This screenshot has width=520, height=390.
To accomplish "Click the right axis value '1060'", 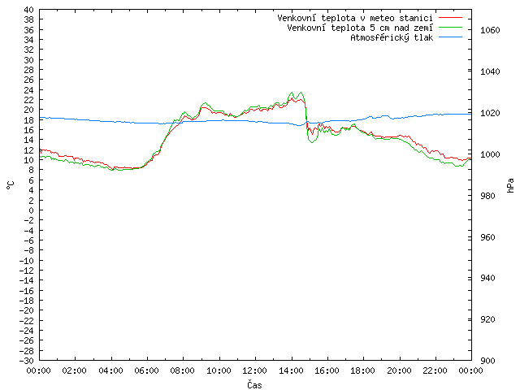I will (x=490, y=30).
